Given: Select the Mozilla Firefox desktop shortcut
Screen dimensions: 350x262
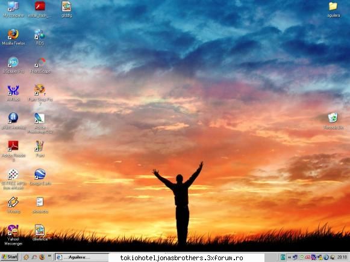Looking at the screenshot, I should point(13,37).
